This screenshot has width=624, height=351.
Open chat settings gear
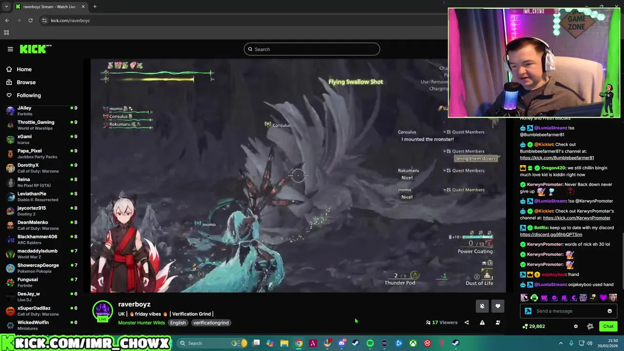point(576,327)
